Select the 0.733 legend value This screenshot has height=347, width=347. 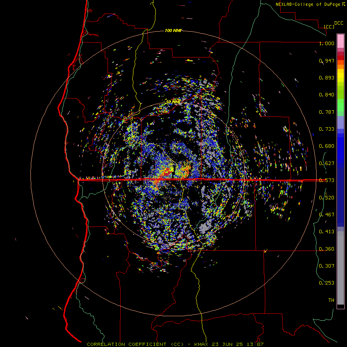point(327,129)
